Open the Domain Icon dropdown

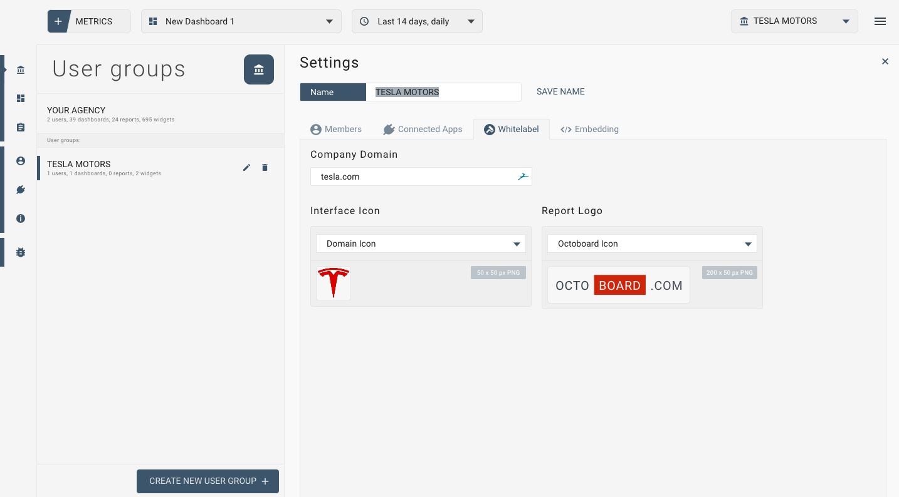(x=421, y=243)
